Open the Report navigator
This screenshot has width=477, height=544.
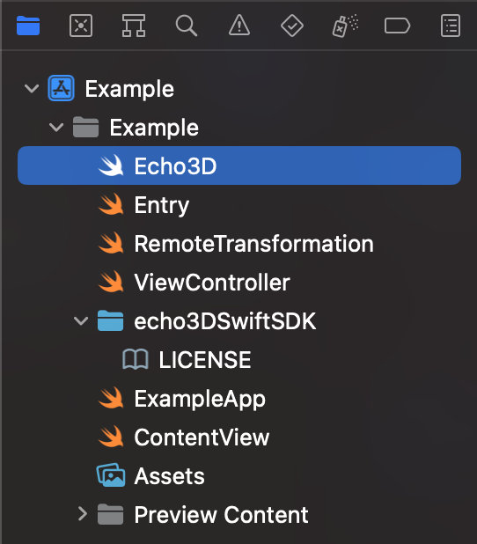point(451,26)
